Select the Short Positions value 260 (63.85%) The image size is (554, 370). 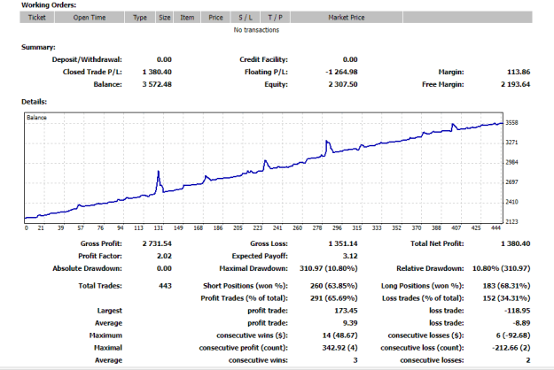pos(334,286)
